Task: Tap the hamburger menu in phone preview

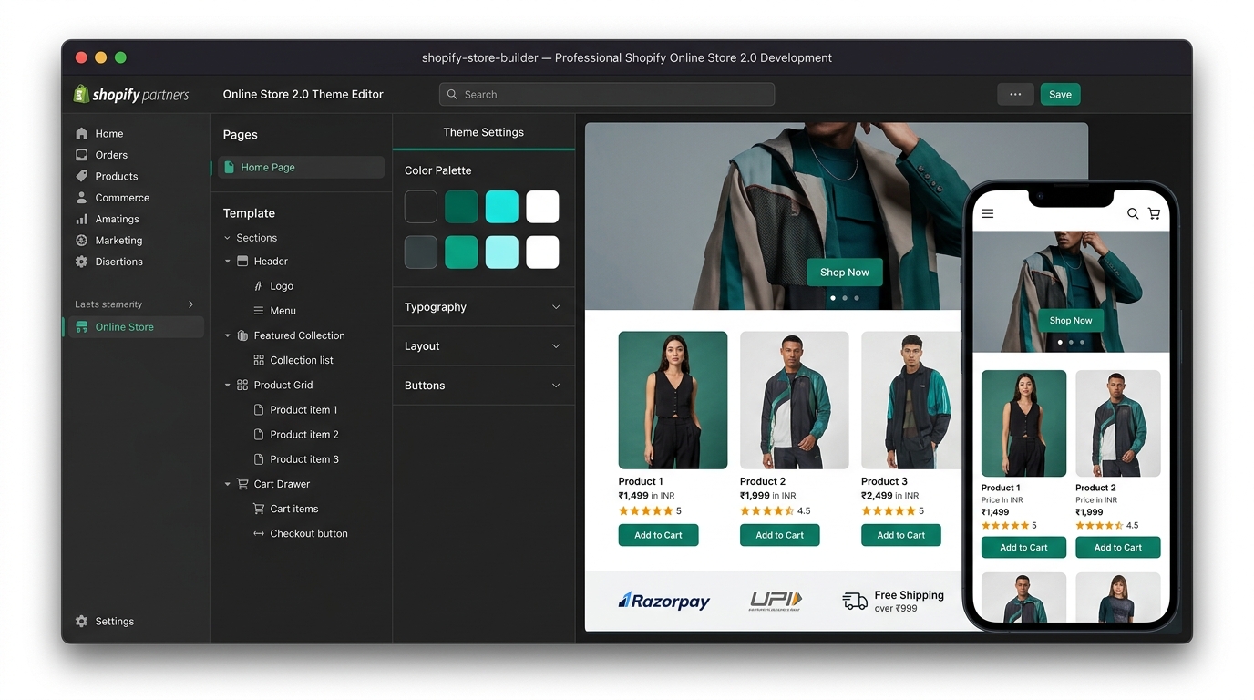Action: coord(988,213)
